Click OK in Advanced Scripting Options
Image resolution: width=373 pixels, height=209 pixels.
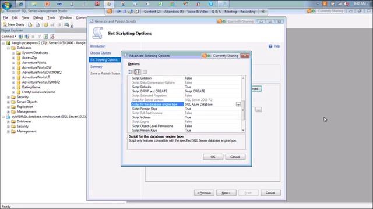pyautogui.click(x=213, y=157)
